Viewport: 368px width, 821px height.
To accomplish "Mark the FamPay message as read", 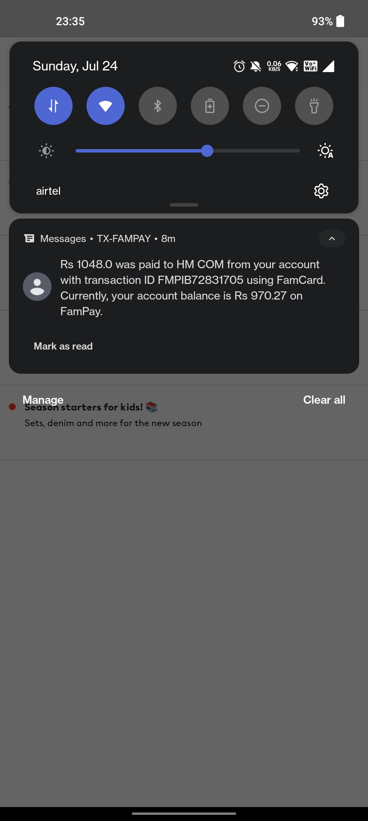I will [63, 346].
